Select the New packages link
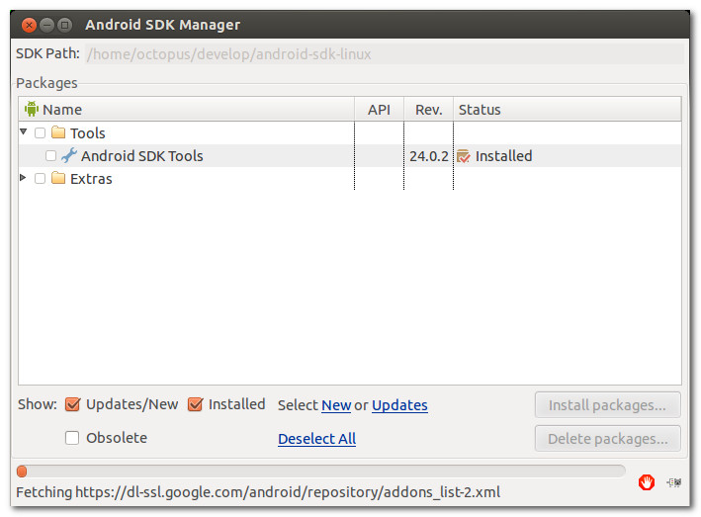701x517 pixels. (x=336, y=405)
